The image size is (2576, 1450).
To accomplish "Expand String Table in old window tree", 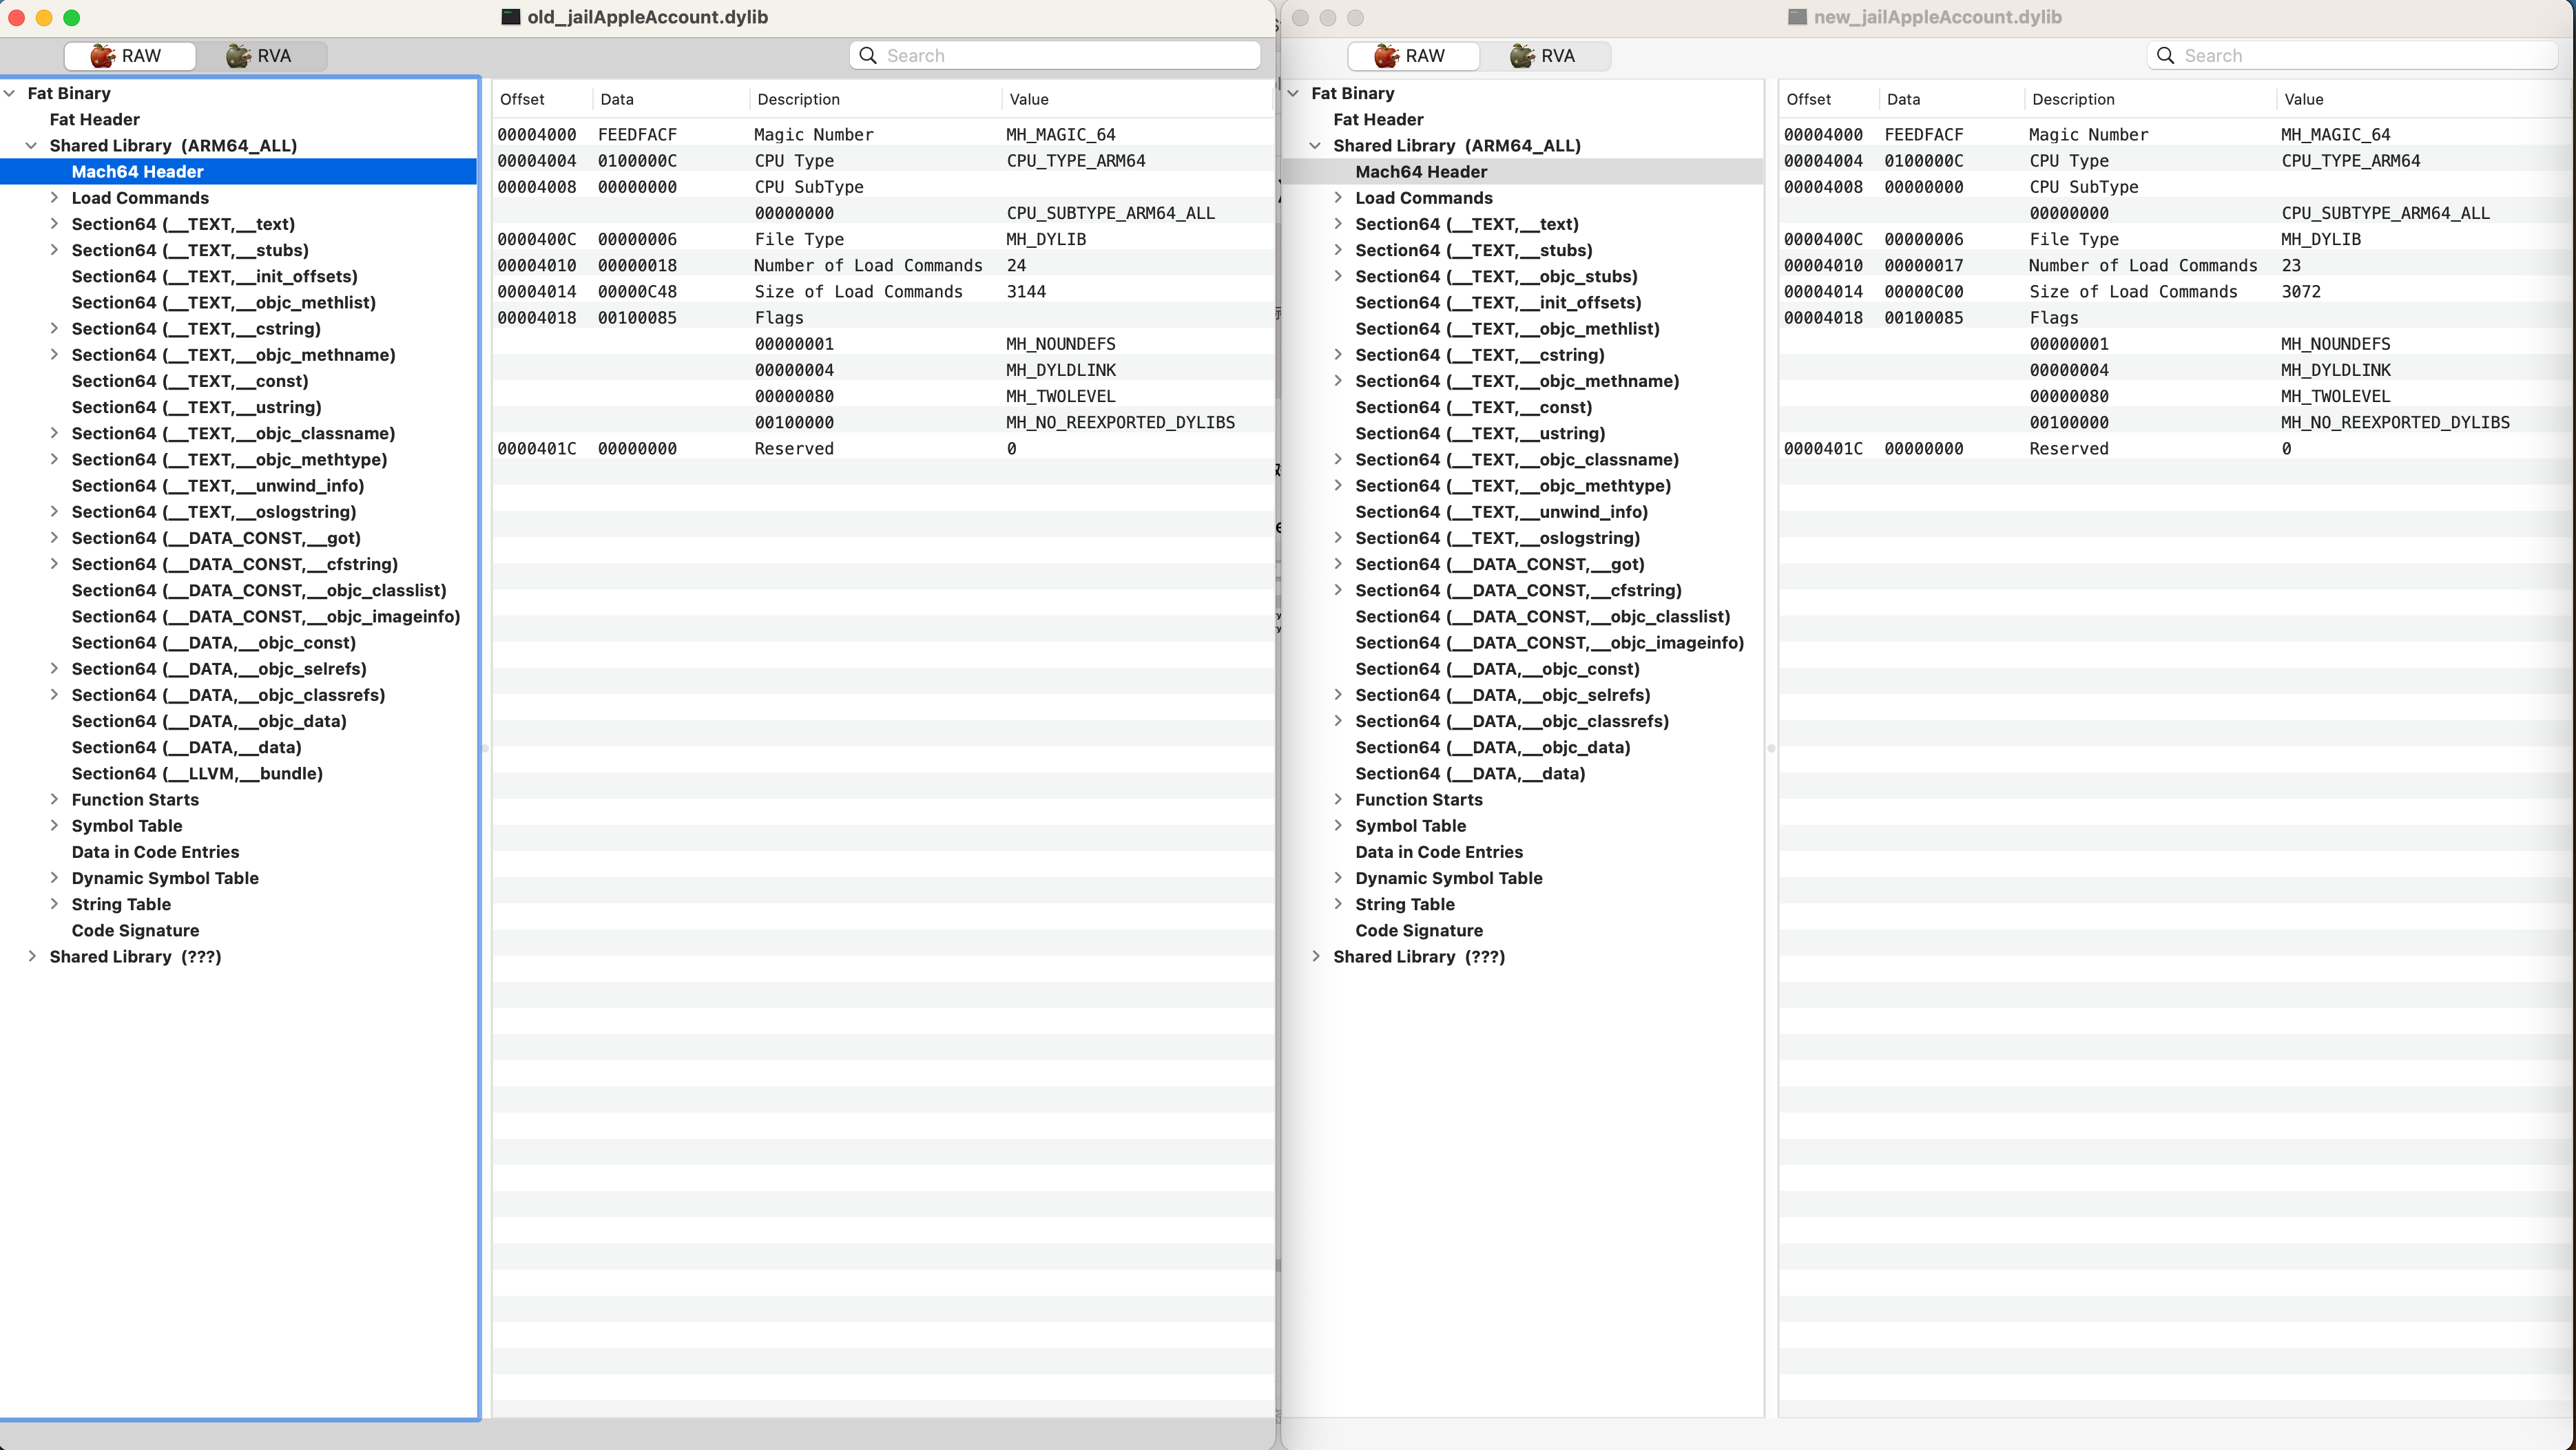I will pos(54,905).
